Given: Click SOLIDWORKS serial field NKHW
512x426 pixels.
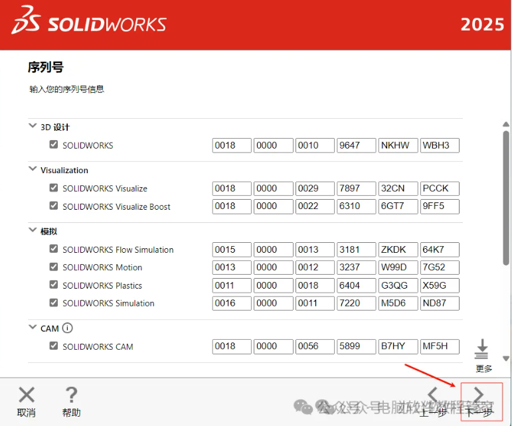Looking at the screenshot, I should pos(398,145).
